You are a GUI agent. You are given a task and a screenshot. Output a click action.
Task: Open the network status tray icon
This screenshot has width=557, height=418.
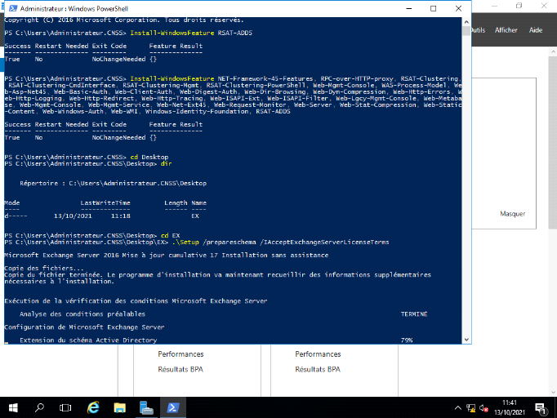[471, 408]
